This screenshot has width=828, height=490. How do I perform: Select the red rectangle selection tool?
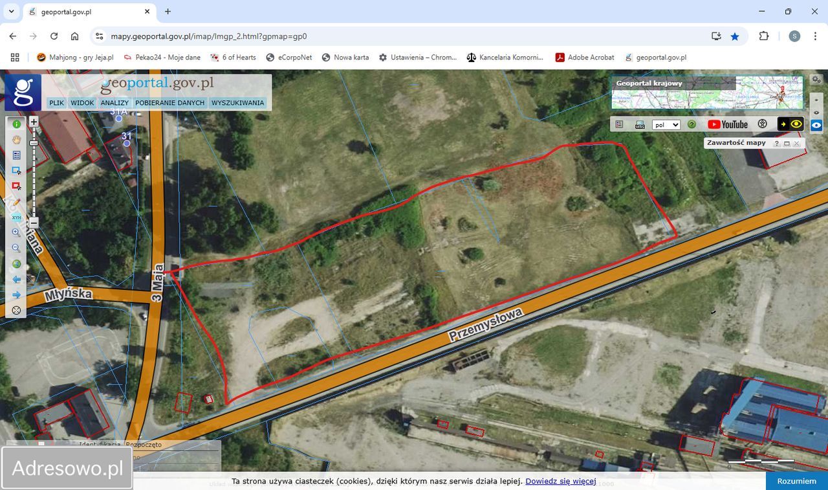pyautogui.click(x=16, y=186)
